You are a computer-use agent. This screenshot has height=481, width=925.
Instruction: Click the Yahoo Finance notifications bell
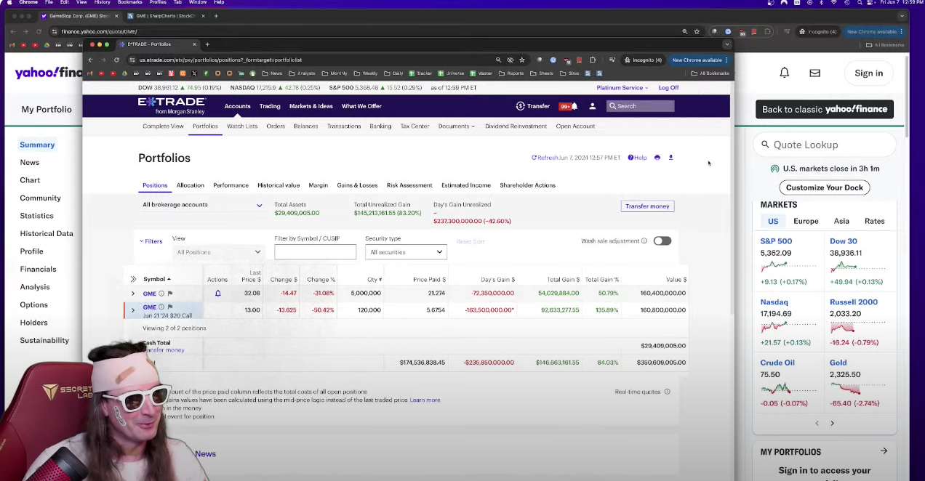click(x=785, y=73)
